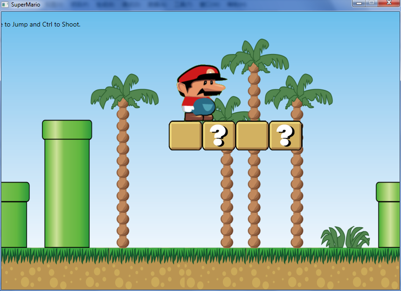Screen dimensions: 401x291
Task: Click the SuperMario window icon in title bar
Action: (x=5, y=4)
